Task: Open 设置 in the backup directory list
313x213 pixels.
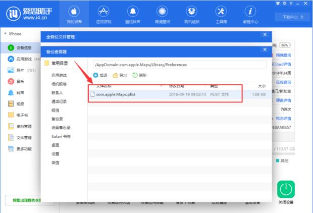Action: (x=56, y=154)
